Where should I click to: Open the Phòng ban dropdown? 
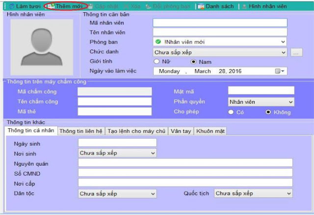(283, 42)
